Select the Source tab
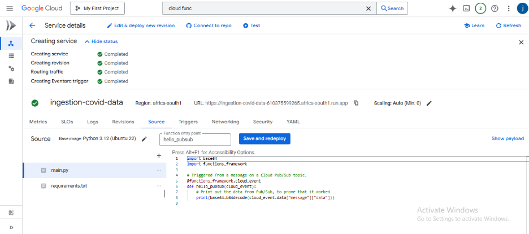Screen dimensions: 529x234 (x=156, y=122)
